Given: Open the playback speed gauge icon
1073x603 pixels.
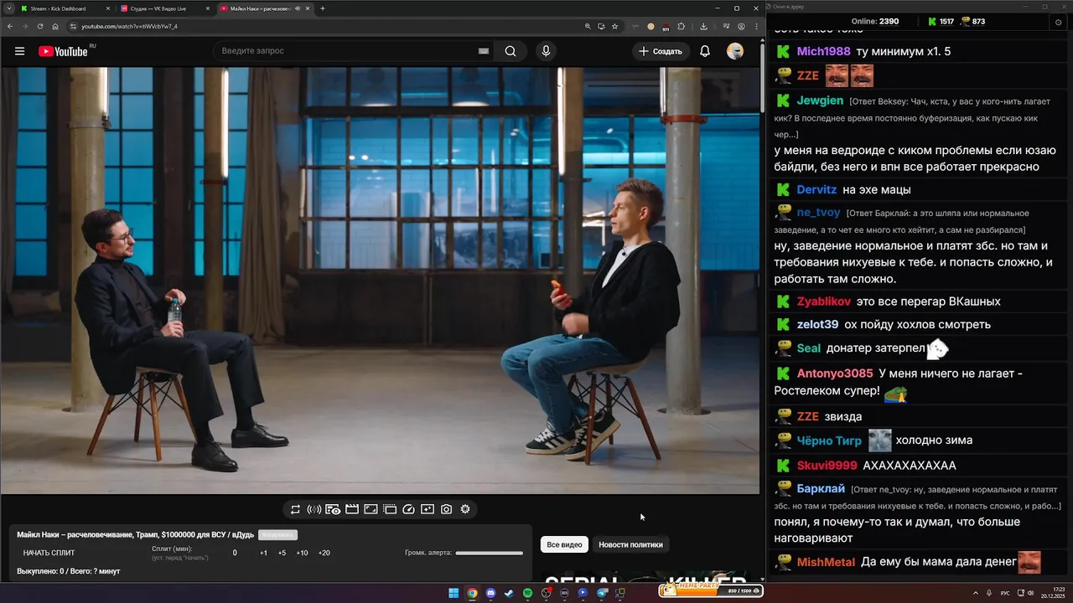Looking at the screenshot, I should [x=409, y=509].
